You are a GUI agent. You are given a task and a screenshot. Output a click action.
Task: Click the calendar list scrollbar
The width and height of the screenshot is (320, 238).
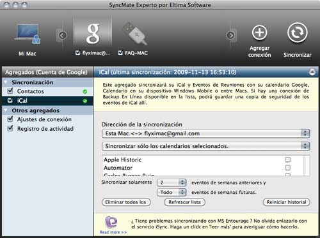coord(307,165)
